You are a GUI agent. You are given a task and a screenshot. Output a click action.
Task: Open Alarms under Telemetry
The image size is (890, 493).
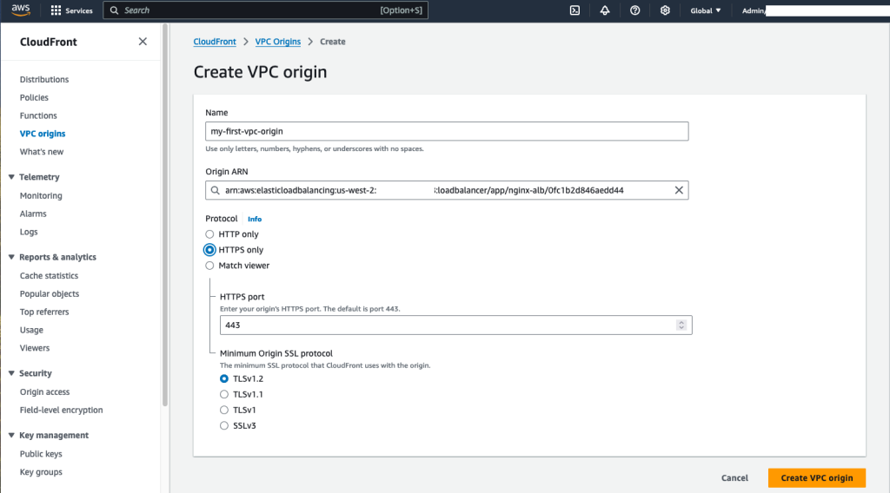(x=33, y=214)
